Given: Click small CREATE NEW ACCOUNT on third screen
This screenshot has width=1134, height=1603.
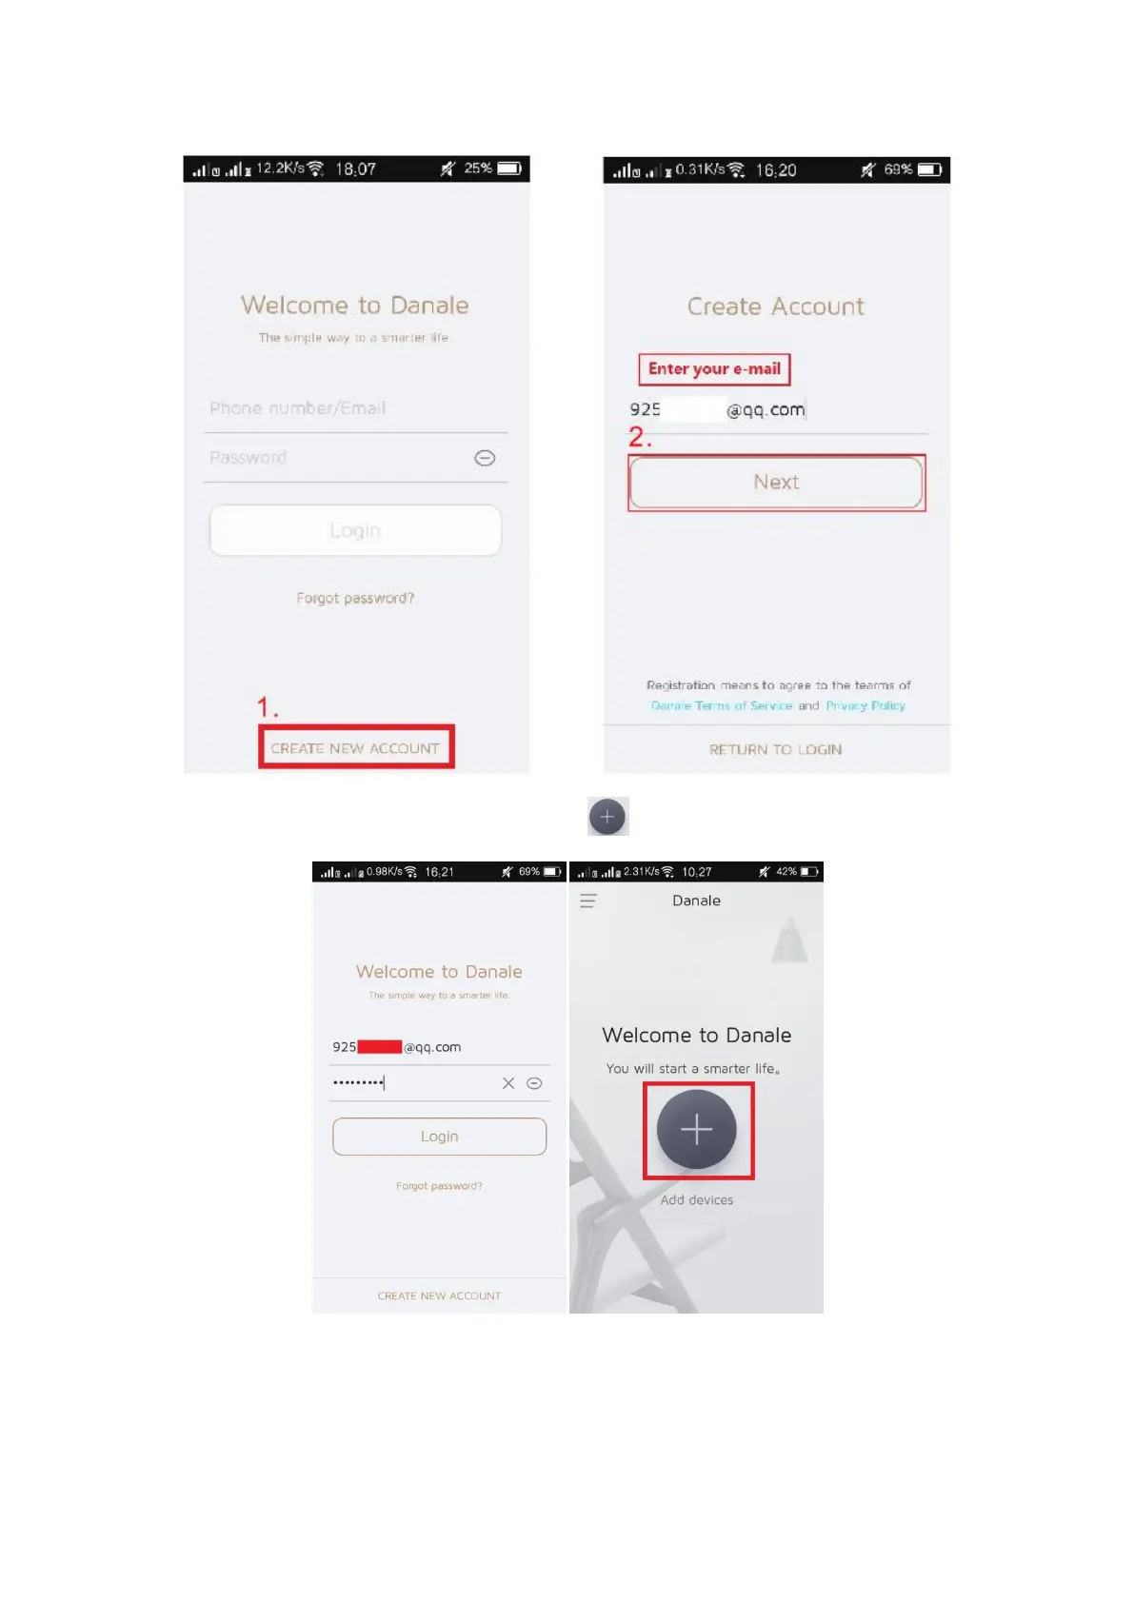Looking at the screenshot, I should (x=439, y=1296).
